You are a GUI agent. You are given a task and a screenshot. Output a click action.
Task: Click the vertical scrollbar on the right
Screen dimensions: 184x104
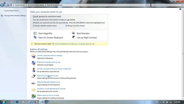coord(183,54)
